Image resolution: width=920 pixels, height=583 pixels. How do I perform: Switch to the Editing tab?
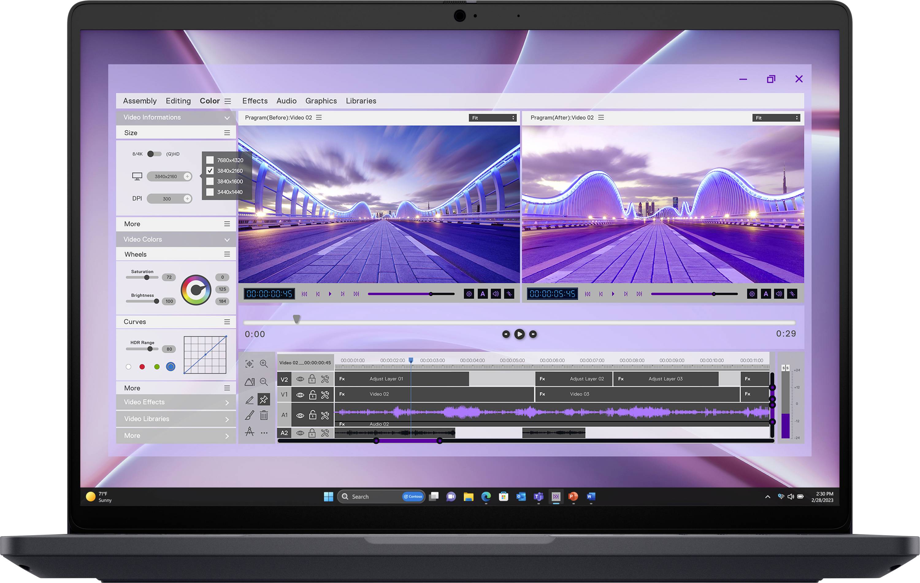(x=178, y=101)
